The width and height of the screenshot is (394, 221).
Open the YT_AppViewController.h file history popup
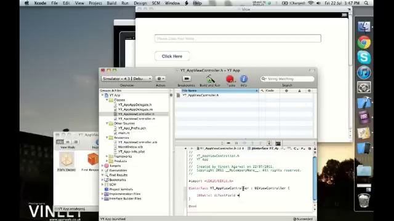pyautogui.click(x=220, y=149)
